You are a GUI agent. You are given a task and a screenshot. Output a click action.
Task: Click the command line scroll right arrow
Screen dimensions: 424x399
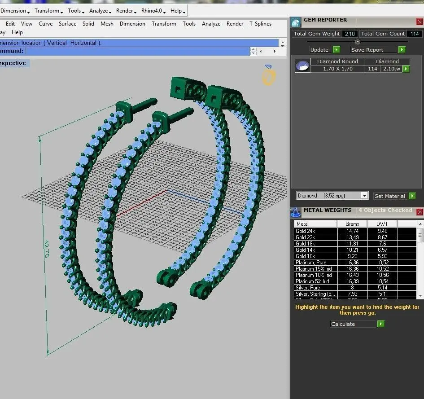click(x=275, y=51)
